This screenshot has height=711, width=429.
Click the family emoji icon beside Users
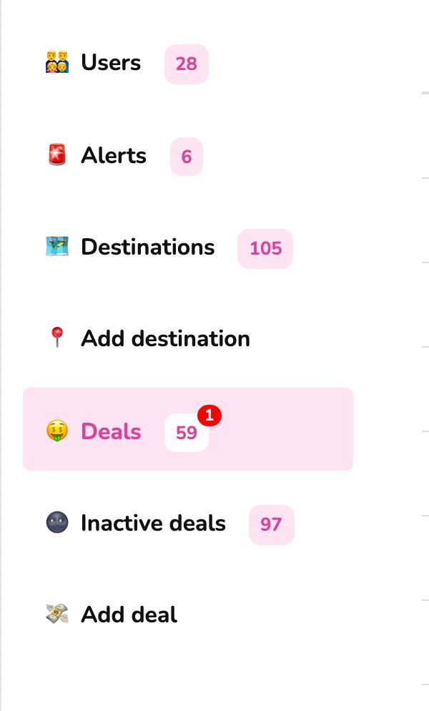[57, 63]
